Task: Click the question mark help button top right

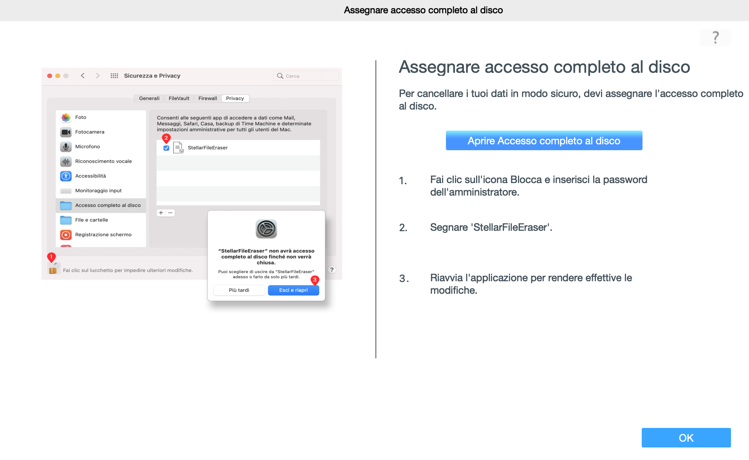Action: (x=715, y=38)
